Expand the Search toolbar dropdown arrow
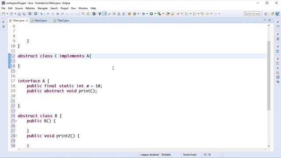The height and width of the screenshot is (158, 281). (181, 14)
